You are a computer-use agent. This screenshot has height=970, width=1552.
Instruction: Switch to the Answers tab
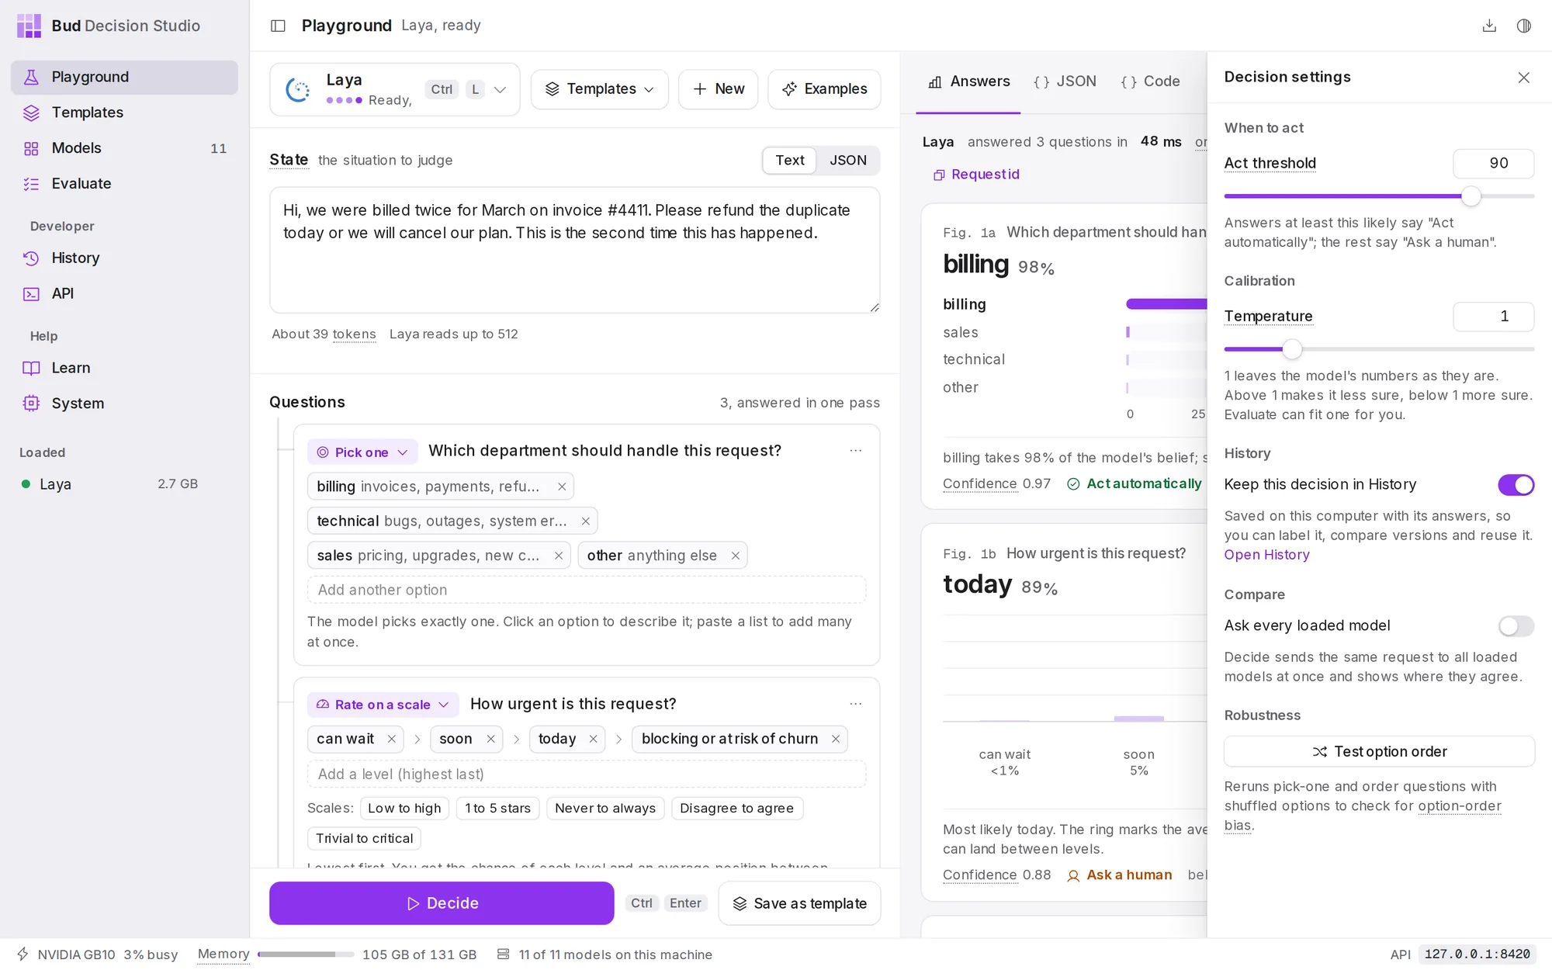pos(969,81)
